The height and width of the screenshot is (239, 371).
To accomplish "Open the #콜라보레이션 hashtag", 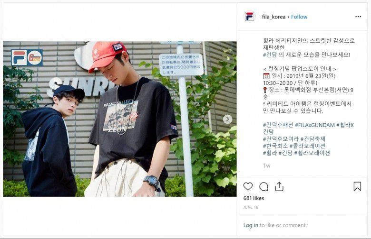I will point(307,146).
